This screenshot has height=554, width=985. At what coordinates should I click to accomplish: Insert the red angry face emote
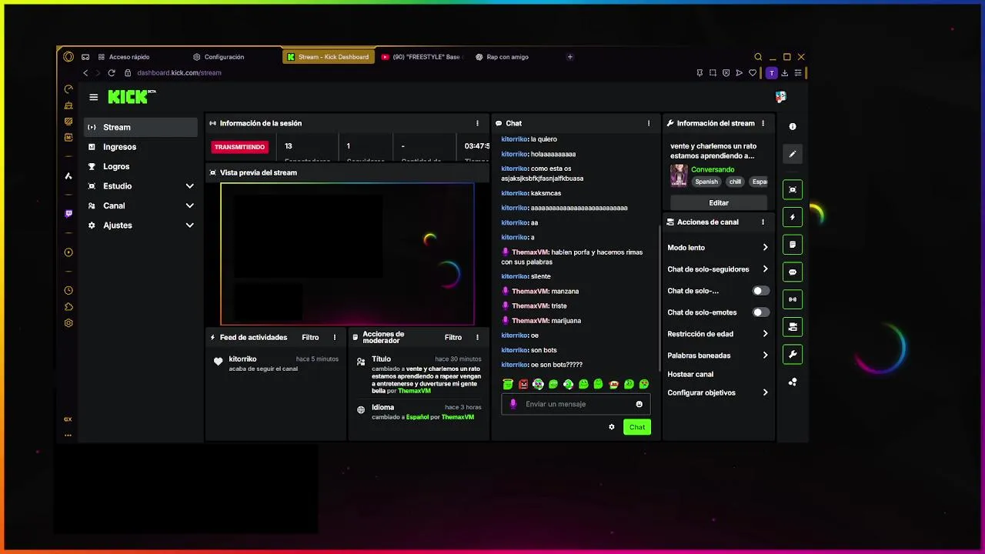click(523, 384)
